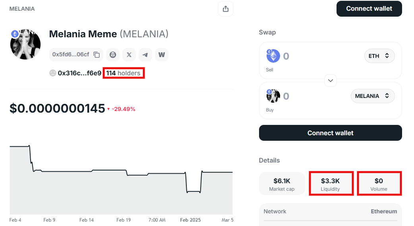Swap direction with the chevron arrow button

tap(330, 80)
